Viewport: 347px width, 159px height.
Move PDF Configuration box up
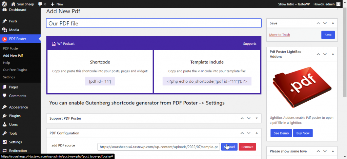point(242,133)
